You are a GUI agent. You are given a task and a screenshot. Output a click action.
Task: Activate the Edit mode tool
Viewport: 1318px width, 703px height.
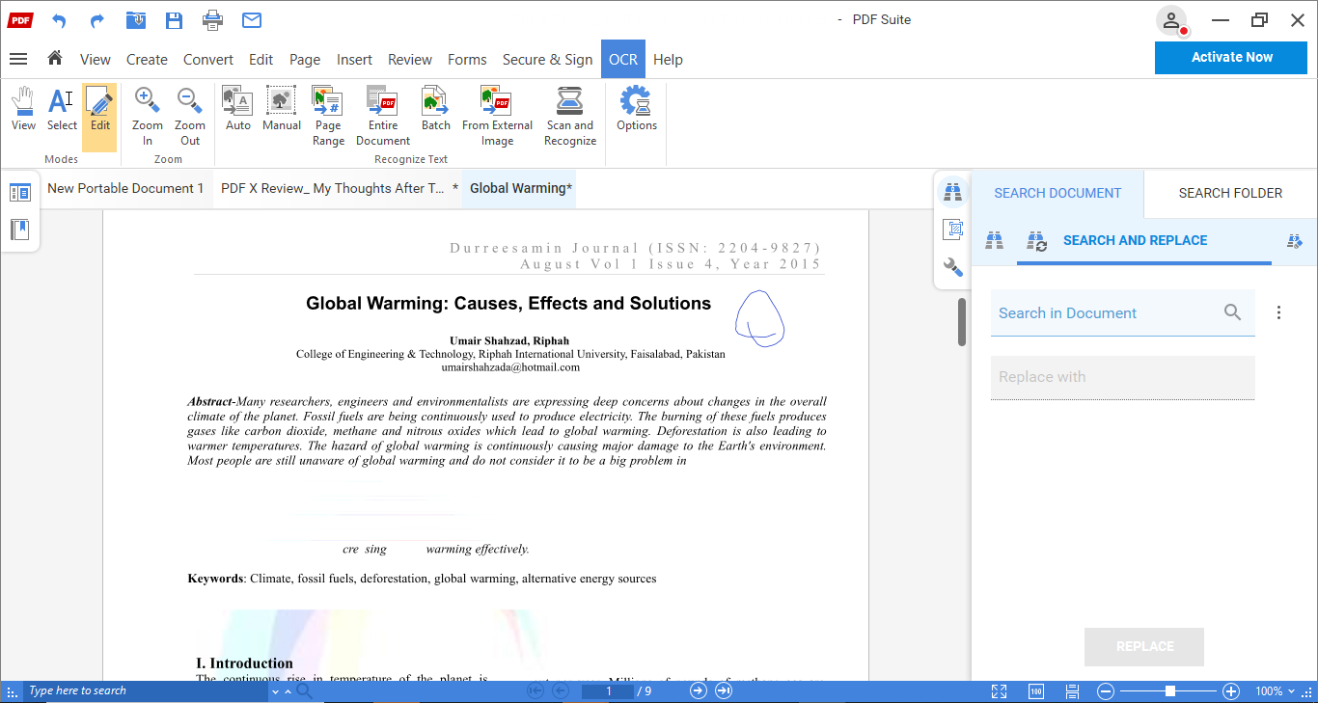[x=99, y=109]
